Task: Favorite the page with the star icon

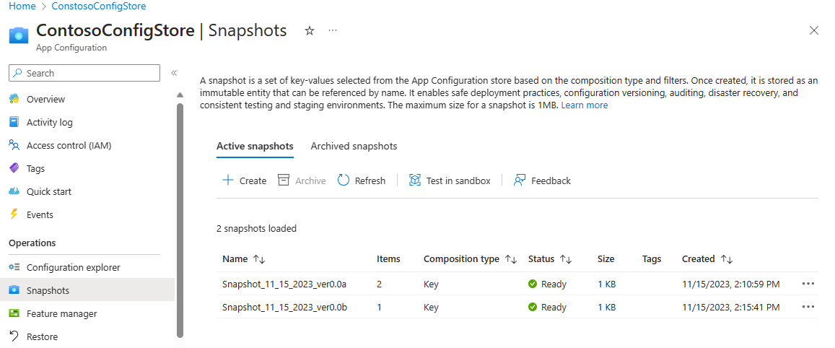Action: click(310, 31)
